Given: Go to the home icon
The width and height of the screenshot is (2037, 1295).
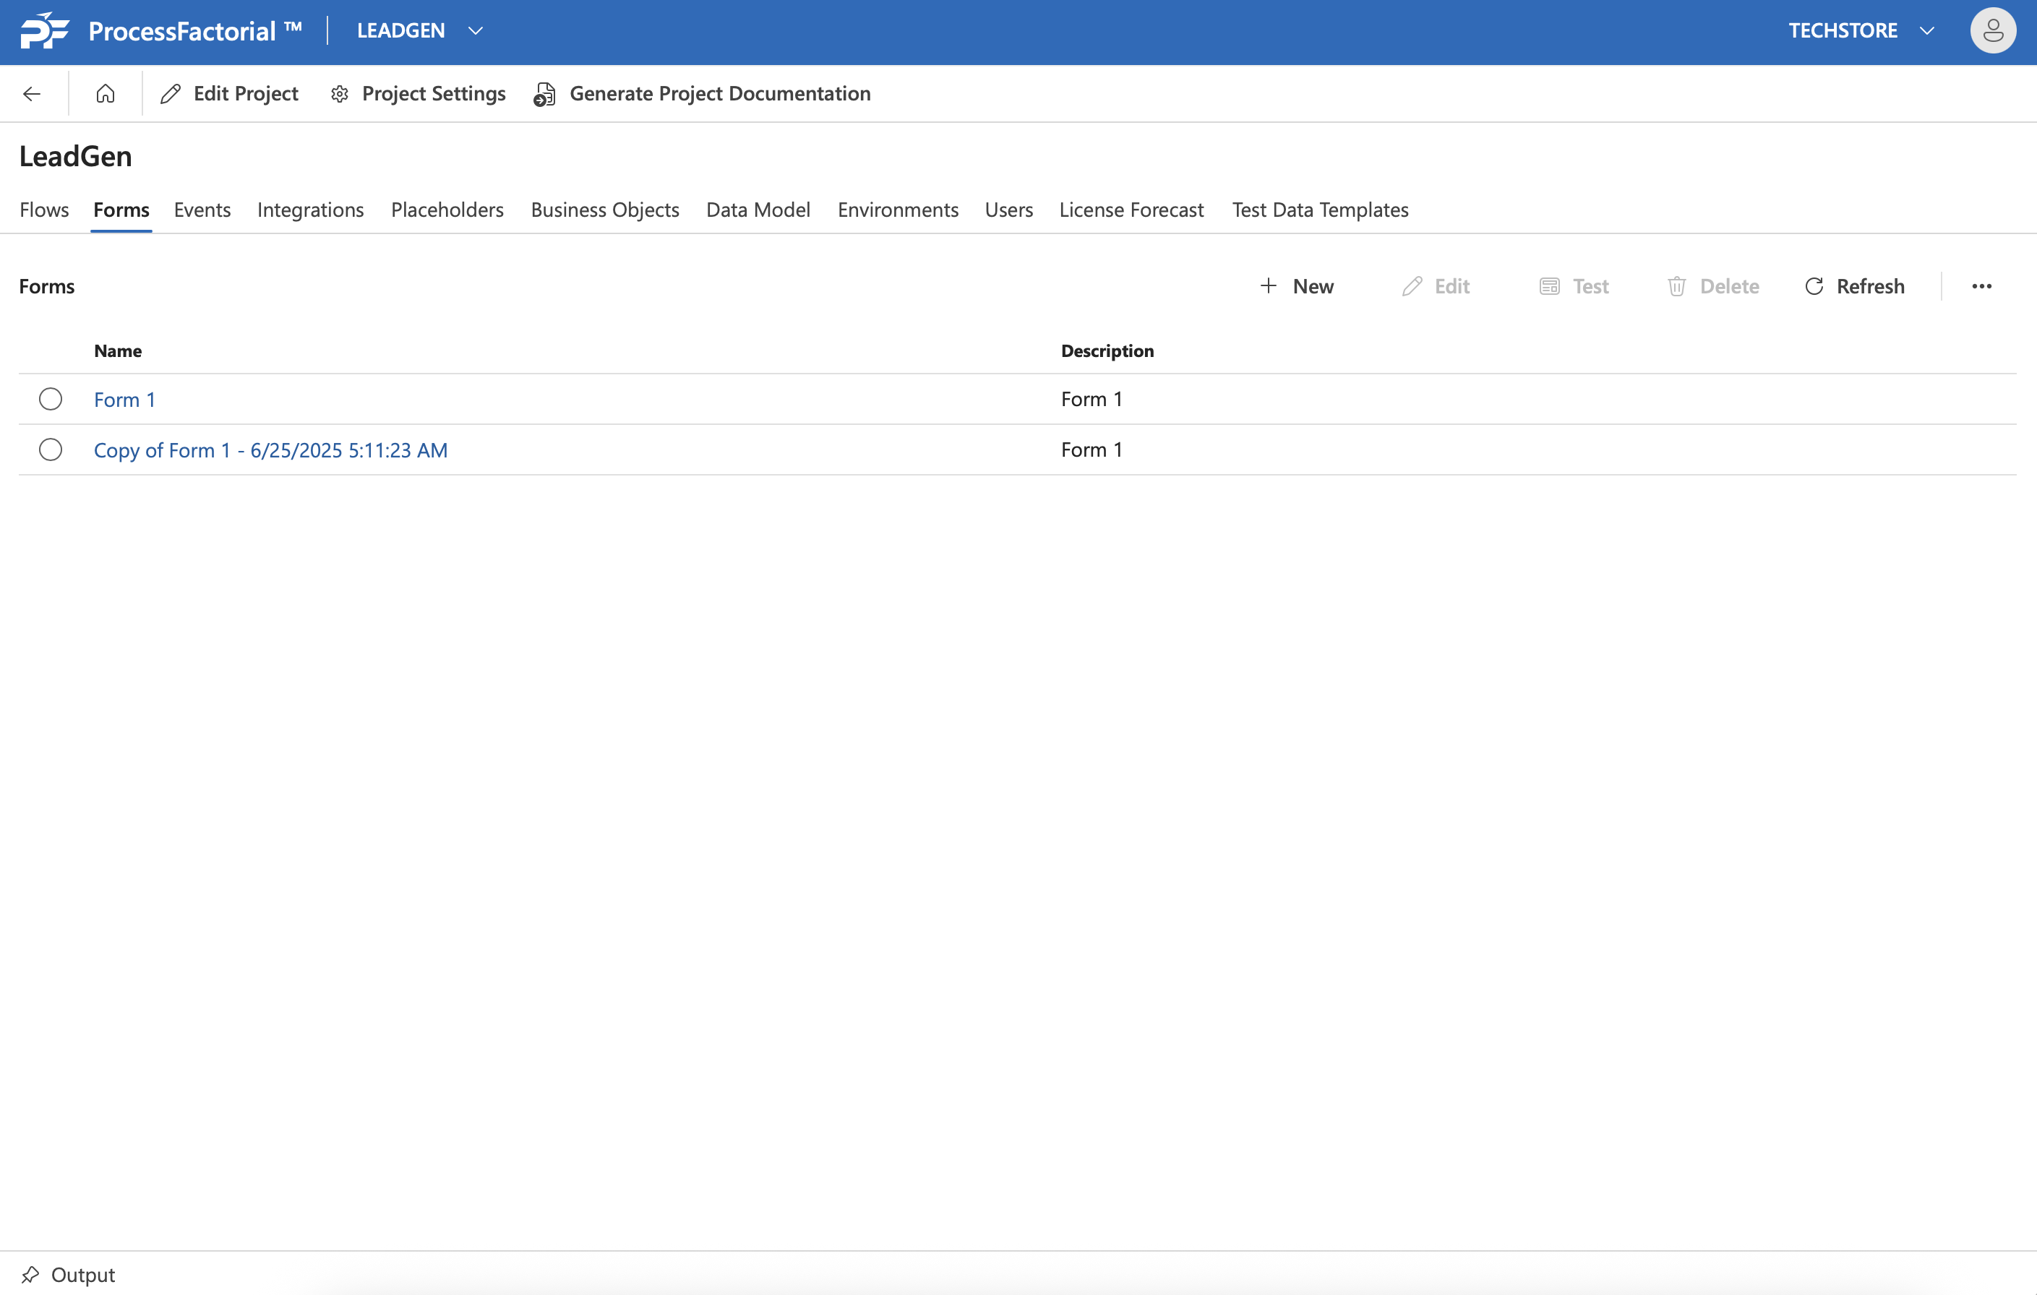Looking at the screenshot, I should 105,94.
